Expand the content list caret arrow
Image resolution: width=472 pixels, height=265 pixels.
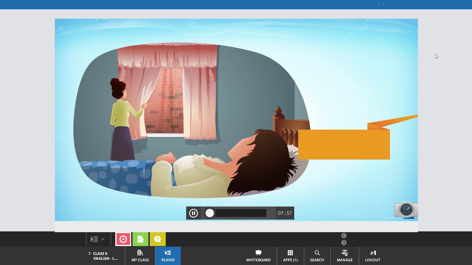click(x=103, y=239)
